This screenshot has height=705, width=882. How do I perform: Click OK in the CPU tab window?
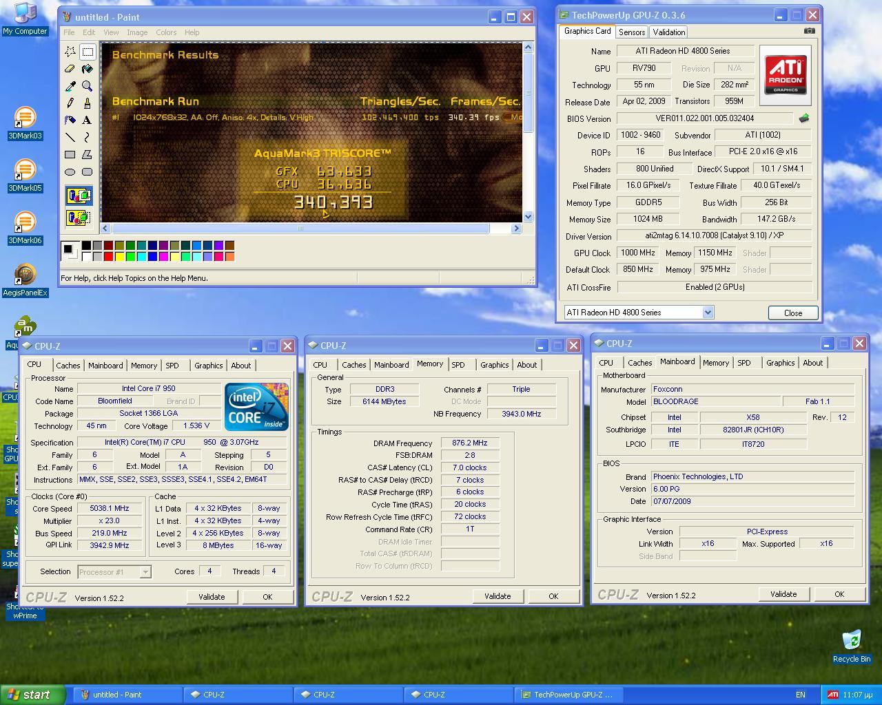(x=267, y=597)
